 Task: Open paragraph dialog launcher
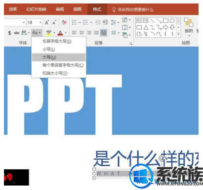[x=131, y=44]
